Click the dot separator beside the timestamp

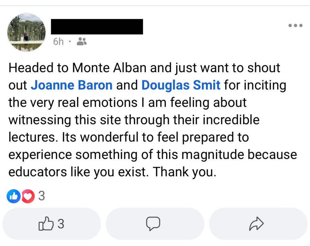pyautogui.click(x=70, y=42)
